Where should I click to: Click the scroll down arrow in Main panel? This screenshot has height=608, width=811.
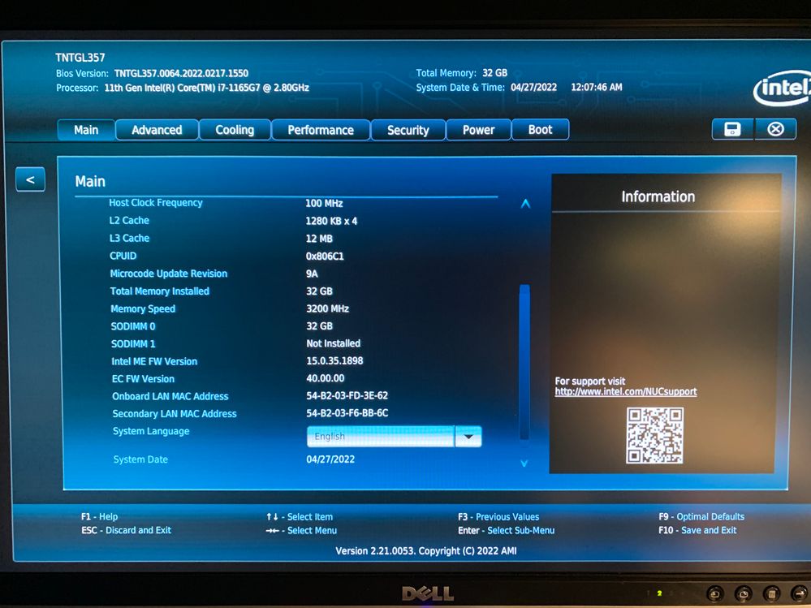524,464
